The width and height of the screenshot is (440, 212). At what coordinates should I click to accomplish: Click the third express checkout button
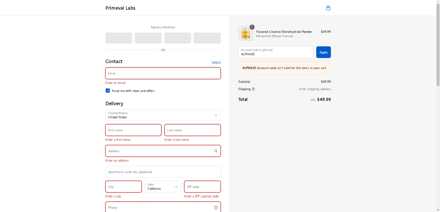tap(178, 38)
